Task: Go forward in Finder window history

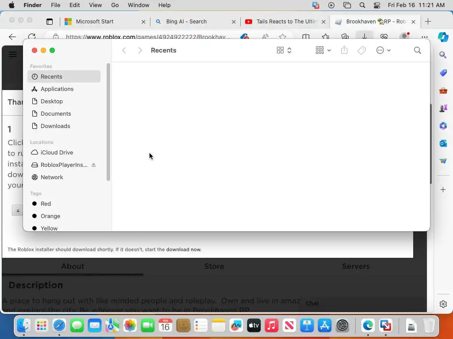Action: [x=140, y=50]
